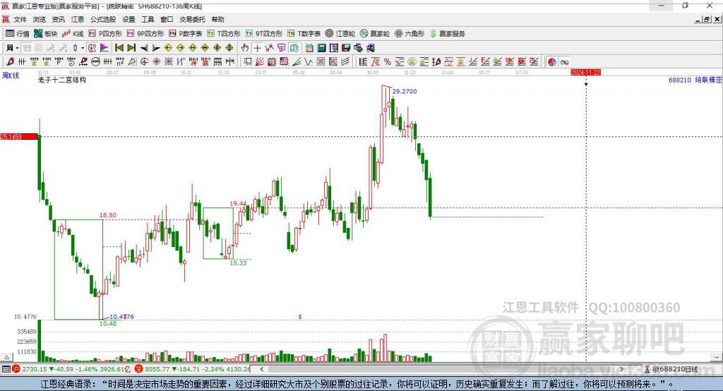Jump to first bar button
The height and width of the screenshot is (391, 723).
(x=119, y=47)
